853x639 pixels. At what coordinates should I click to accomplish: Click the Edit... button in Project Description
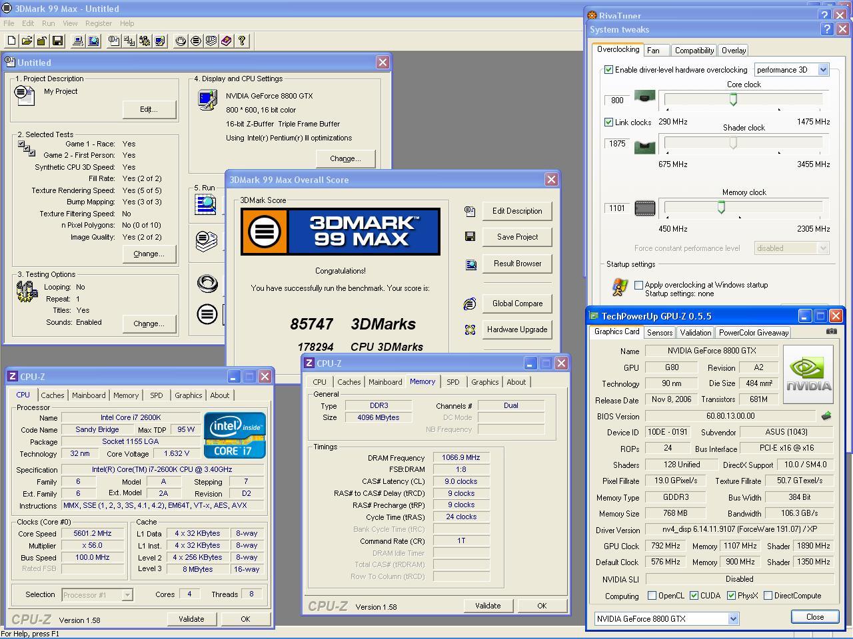(x=149, y=109)
